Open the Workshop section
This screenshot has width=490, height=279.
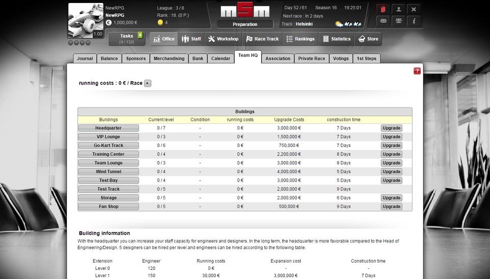(223, 39)
